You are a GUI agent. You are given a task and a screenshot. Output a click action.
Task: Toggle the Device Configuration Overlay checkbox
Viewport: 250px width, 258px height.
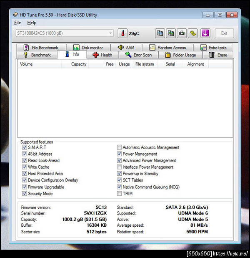25,180
